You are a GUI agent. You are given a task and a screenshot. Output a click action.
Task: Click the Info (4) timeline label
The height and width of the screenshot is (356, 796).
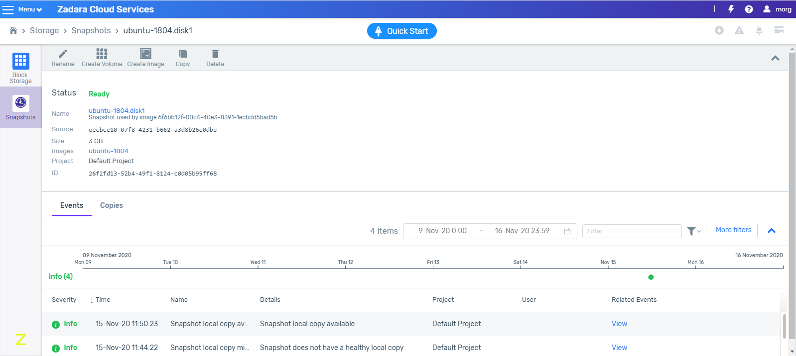click(x=61, y=276)
